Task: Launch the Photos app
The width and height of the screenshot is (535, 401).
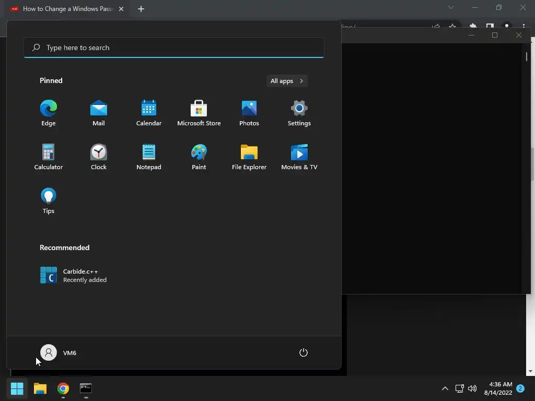Action: tap(249, 113)
